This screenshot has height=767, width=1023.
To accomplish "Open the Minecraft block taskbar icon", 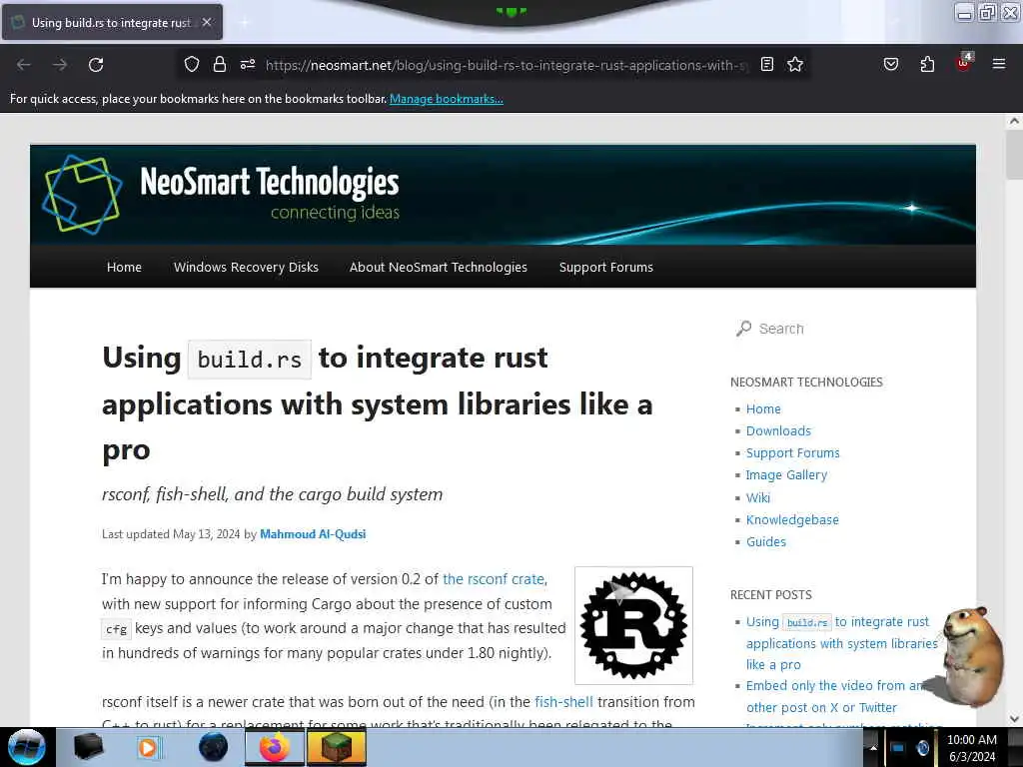I will pyautogui.click(x=336, y=747).
